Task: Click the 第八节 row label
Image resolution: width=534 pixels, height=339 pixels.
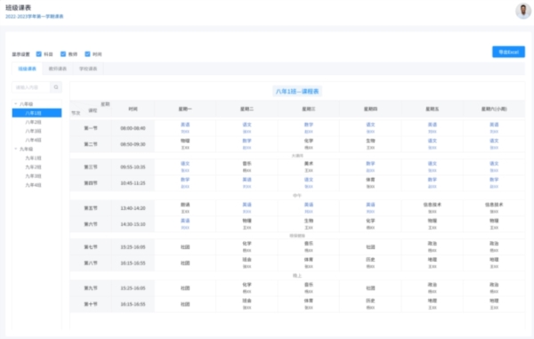Action: coord(91,263)
